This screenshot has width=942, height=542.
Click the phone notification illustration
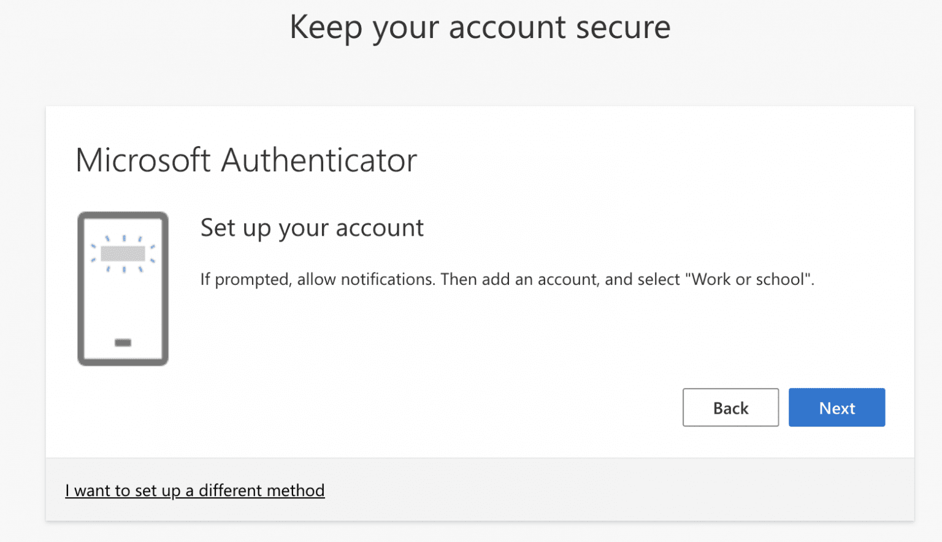pyautogui.click(x=123, y=288)
